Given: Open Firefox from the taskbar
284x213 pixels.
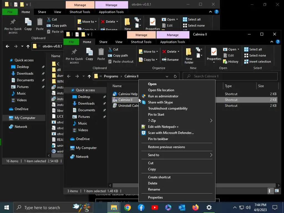Looking at the screenshot, I should [196, 207].
